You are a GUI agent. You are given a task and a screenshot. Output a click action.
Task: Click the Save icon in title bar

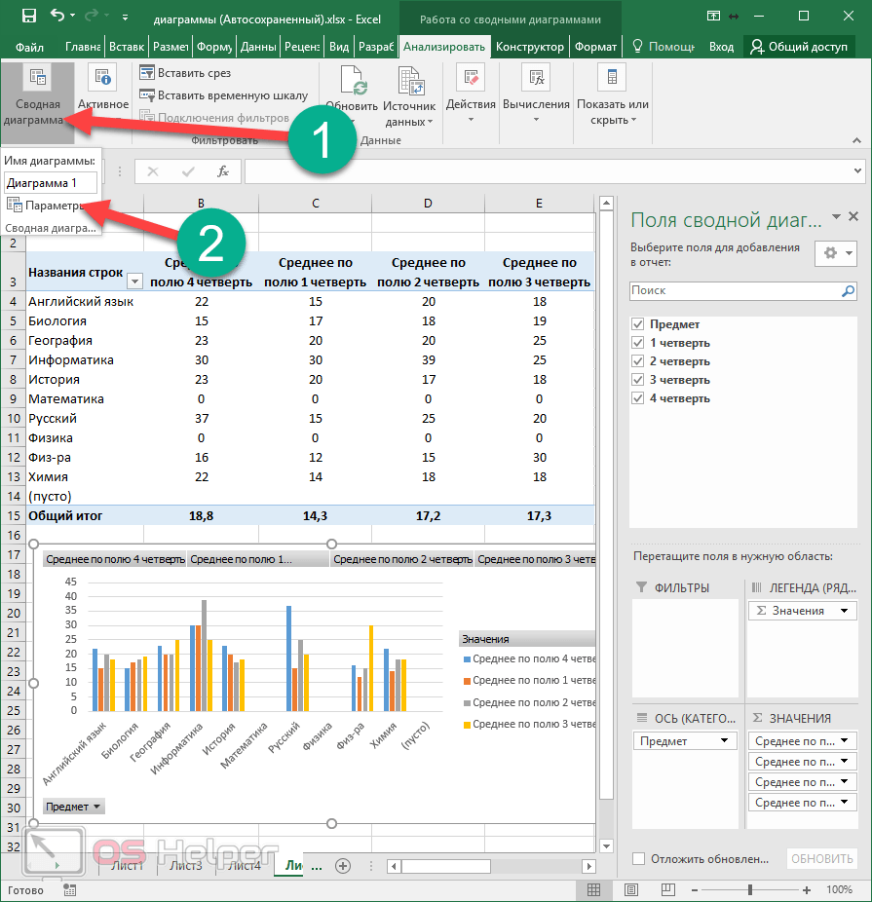tap(28, 17)
